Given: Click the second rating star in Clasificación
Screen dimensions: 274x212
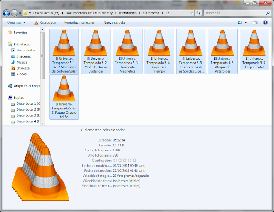Looking at the screenshot, I should click(120, 160).
